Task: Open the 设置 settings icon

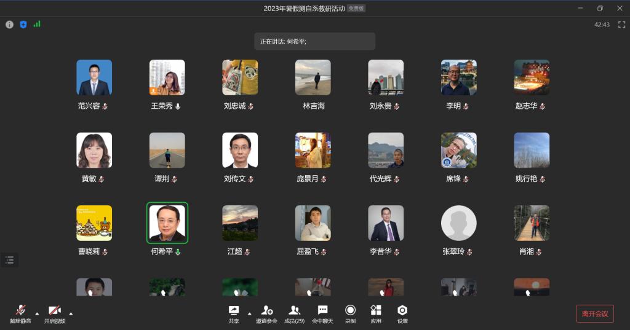Action: (x=402, y=313)
